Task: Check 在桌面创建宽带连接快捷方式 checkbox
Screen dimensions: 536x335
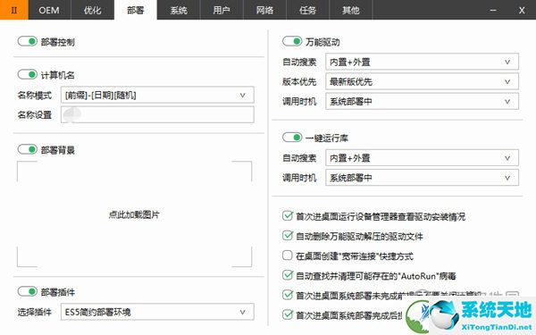Action: click(288, 255)
